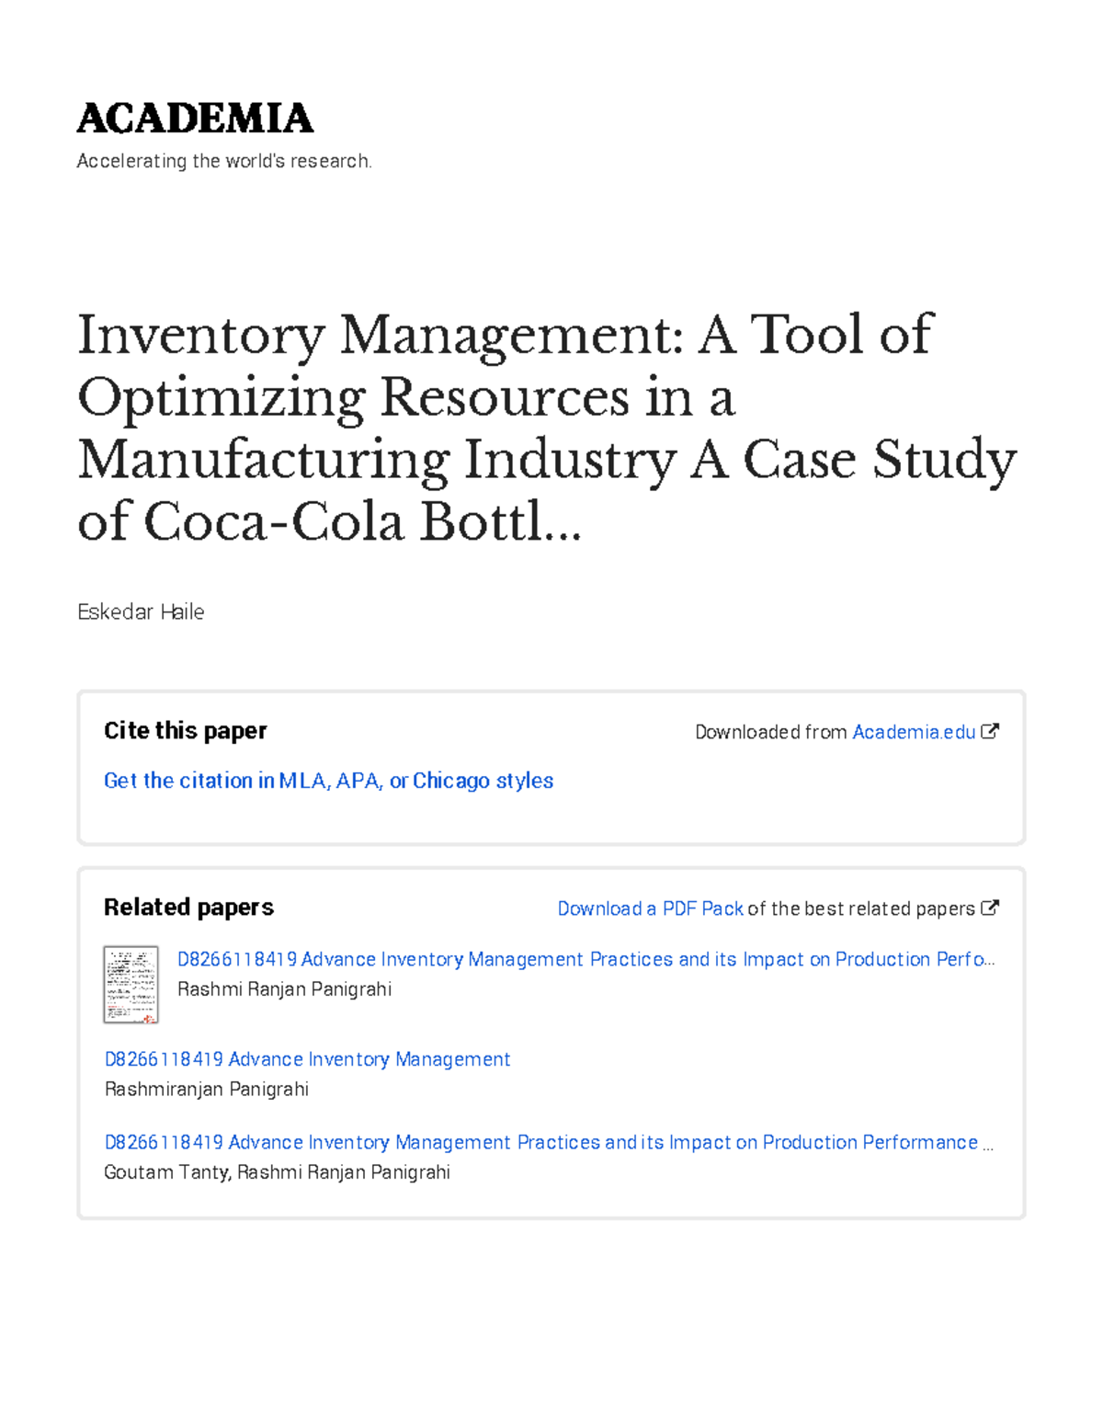The width and height of the screenshot is (1103, 1428).
Task: Open the external link icon beside Academia.edu
Action: point(988,732)
